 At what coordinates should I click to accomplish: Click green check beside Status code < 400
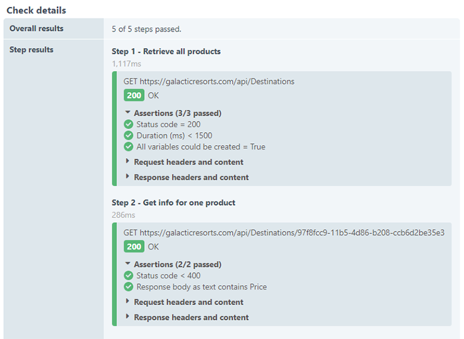(129, 275)
